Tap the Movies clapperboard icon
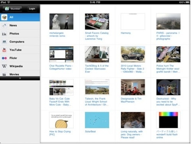Image resolution: width=191 pixels, height=144 pixels. [4, 74]
